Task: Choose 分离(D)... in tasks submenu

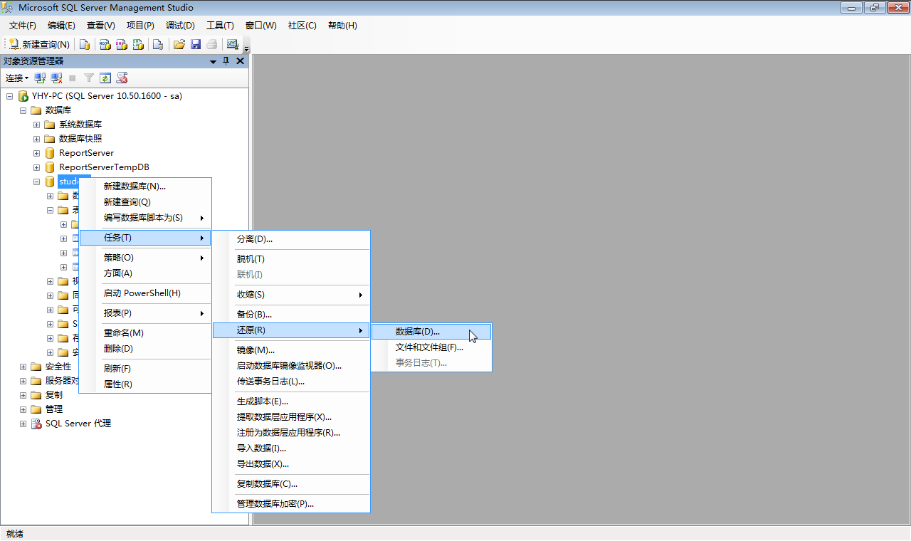Action: point(291,239)
